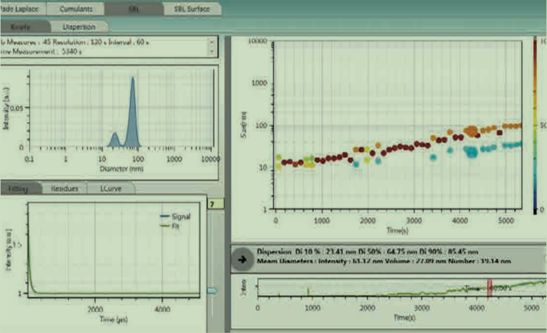Click the round right-arrow button beside Dispersion results
Screen dimensions: 547x333
[x=242, y=258]
